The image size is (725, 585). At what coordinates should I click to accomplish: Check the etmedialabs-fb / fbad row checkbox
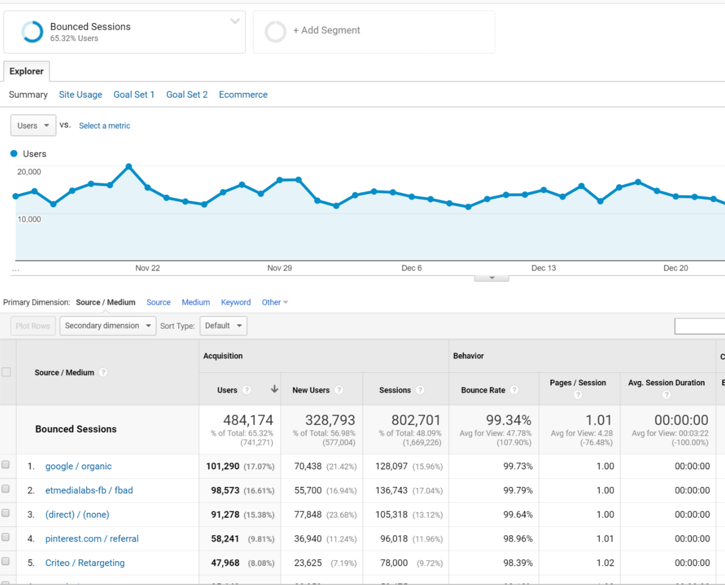click(5, 488)
